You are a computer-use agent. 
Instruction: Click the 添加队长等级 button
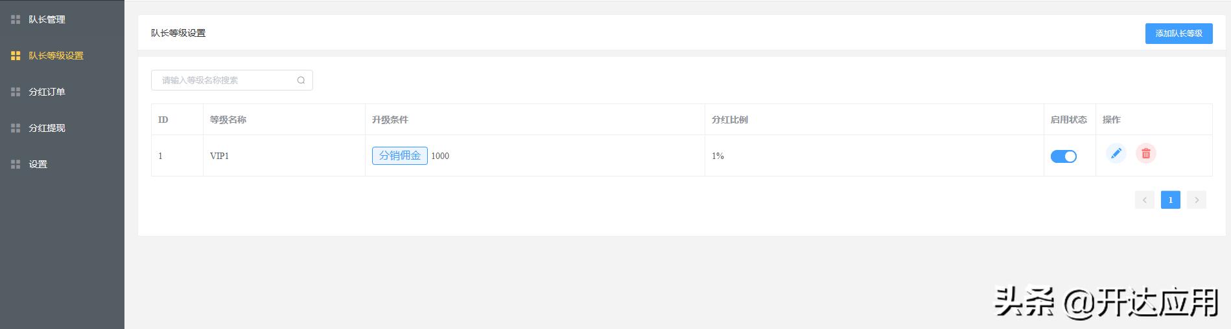coord(1178,34)
